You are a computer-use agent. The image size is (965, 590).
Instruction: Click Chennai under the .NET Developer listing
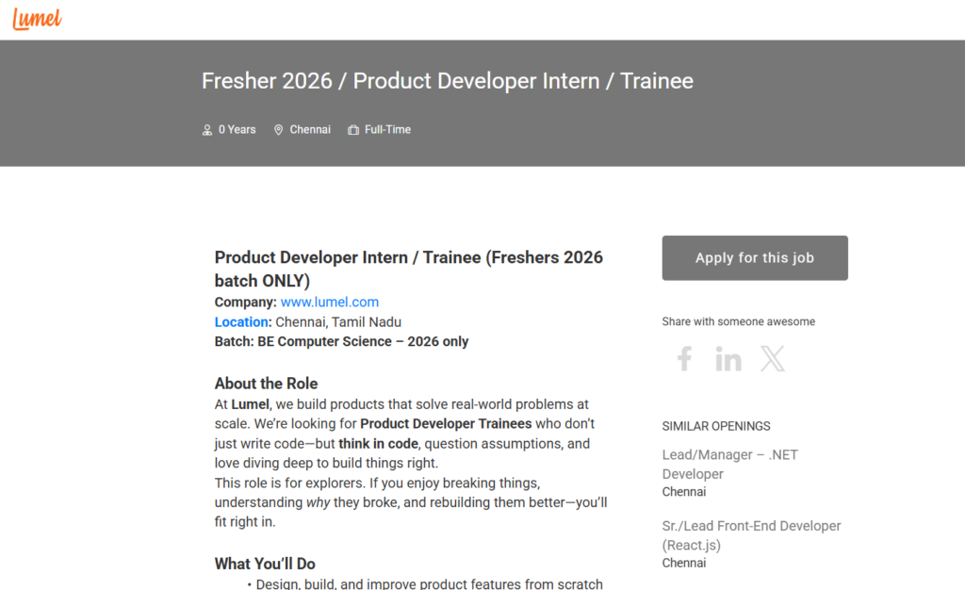(684, 491)
